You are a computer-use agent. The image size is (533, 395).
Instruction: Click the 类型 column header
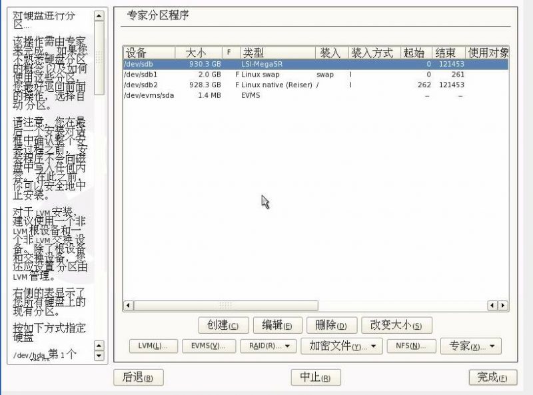[x=276, y=53]
